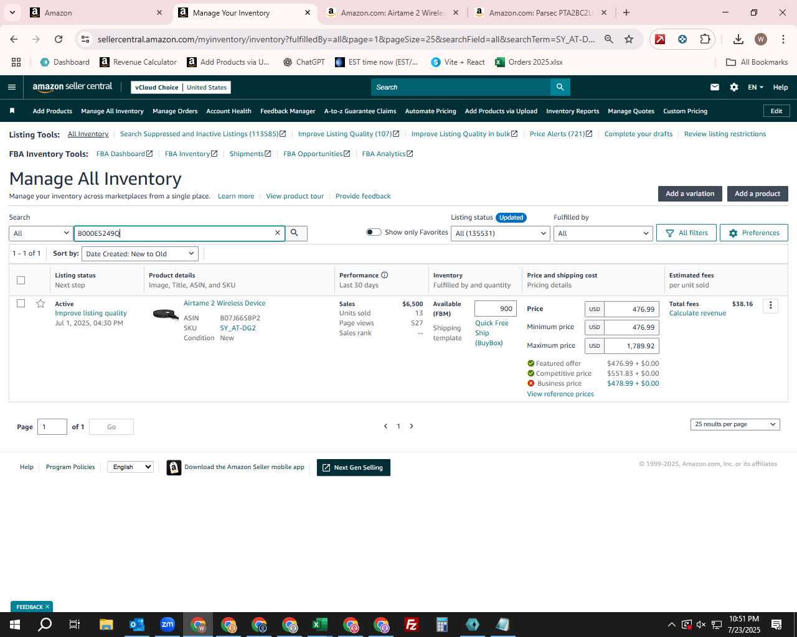This screenshot has width=797, height=637.
Task: Click the inventory search magnifier button
Action: 295,233
